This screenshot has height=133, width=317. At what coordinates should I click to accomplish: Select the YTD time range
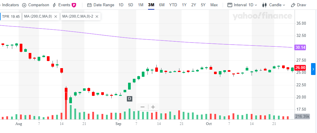(173, 5)
